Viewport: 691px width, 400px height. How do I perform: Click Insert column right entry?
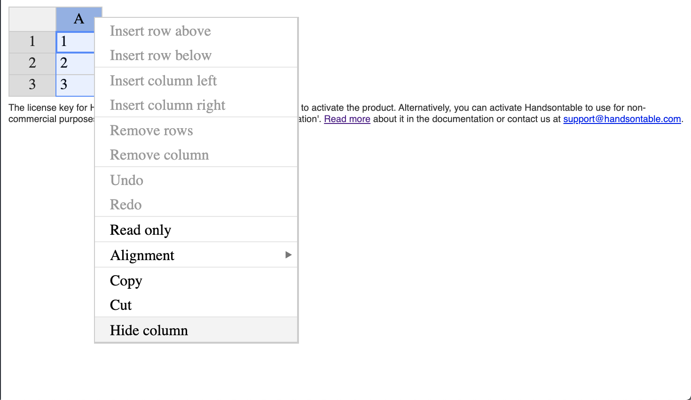(x=196, y=105)
